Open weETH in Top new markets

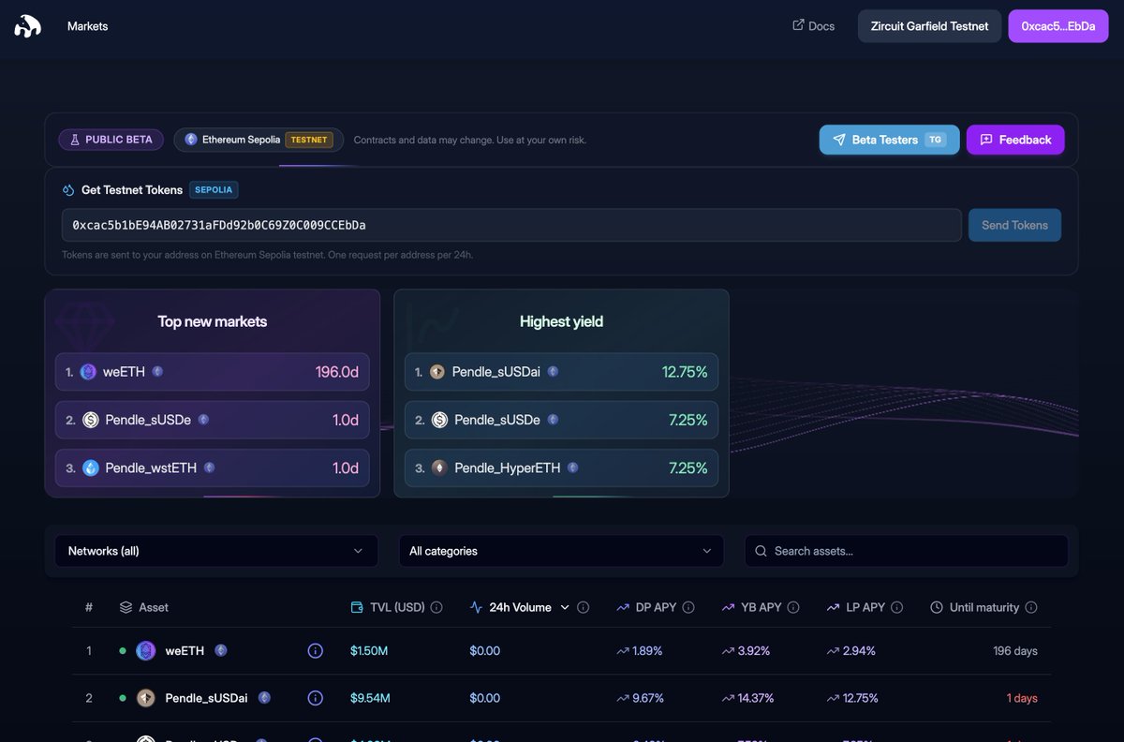pos(212,372)
